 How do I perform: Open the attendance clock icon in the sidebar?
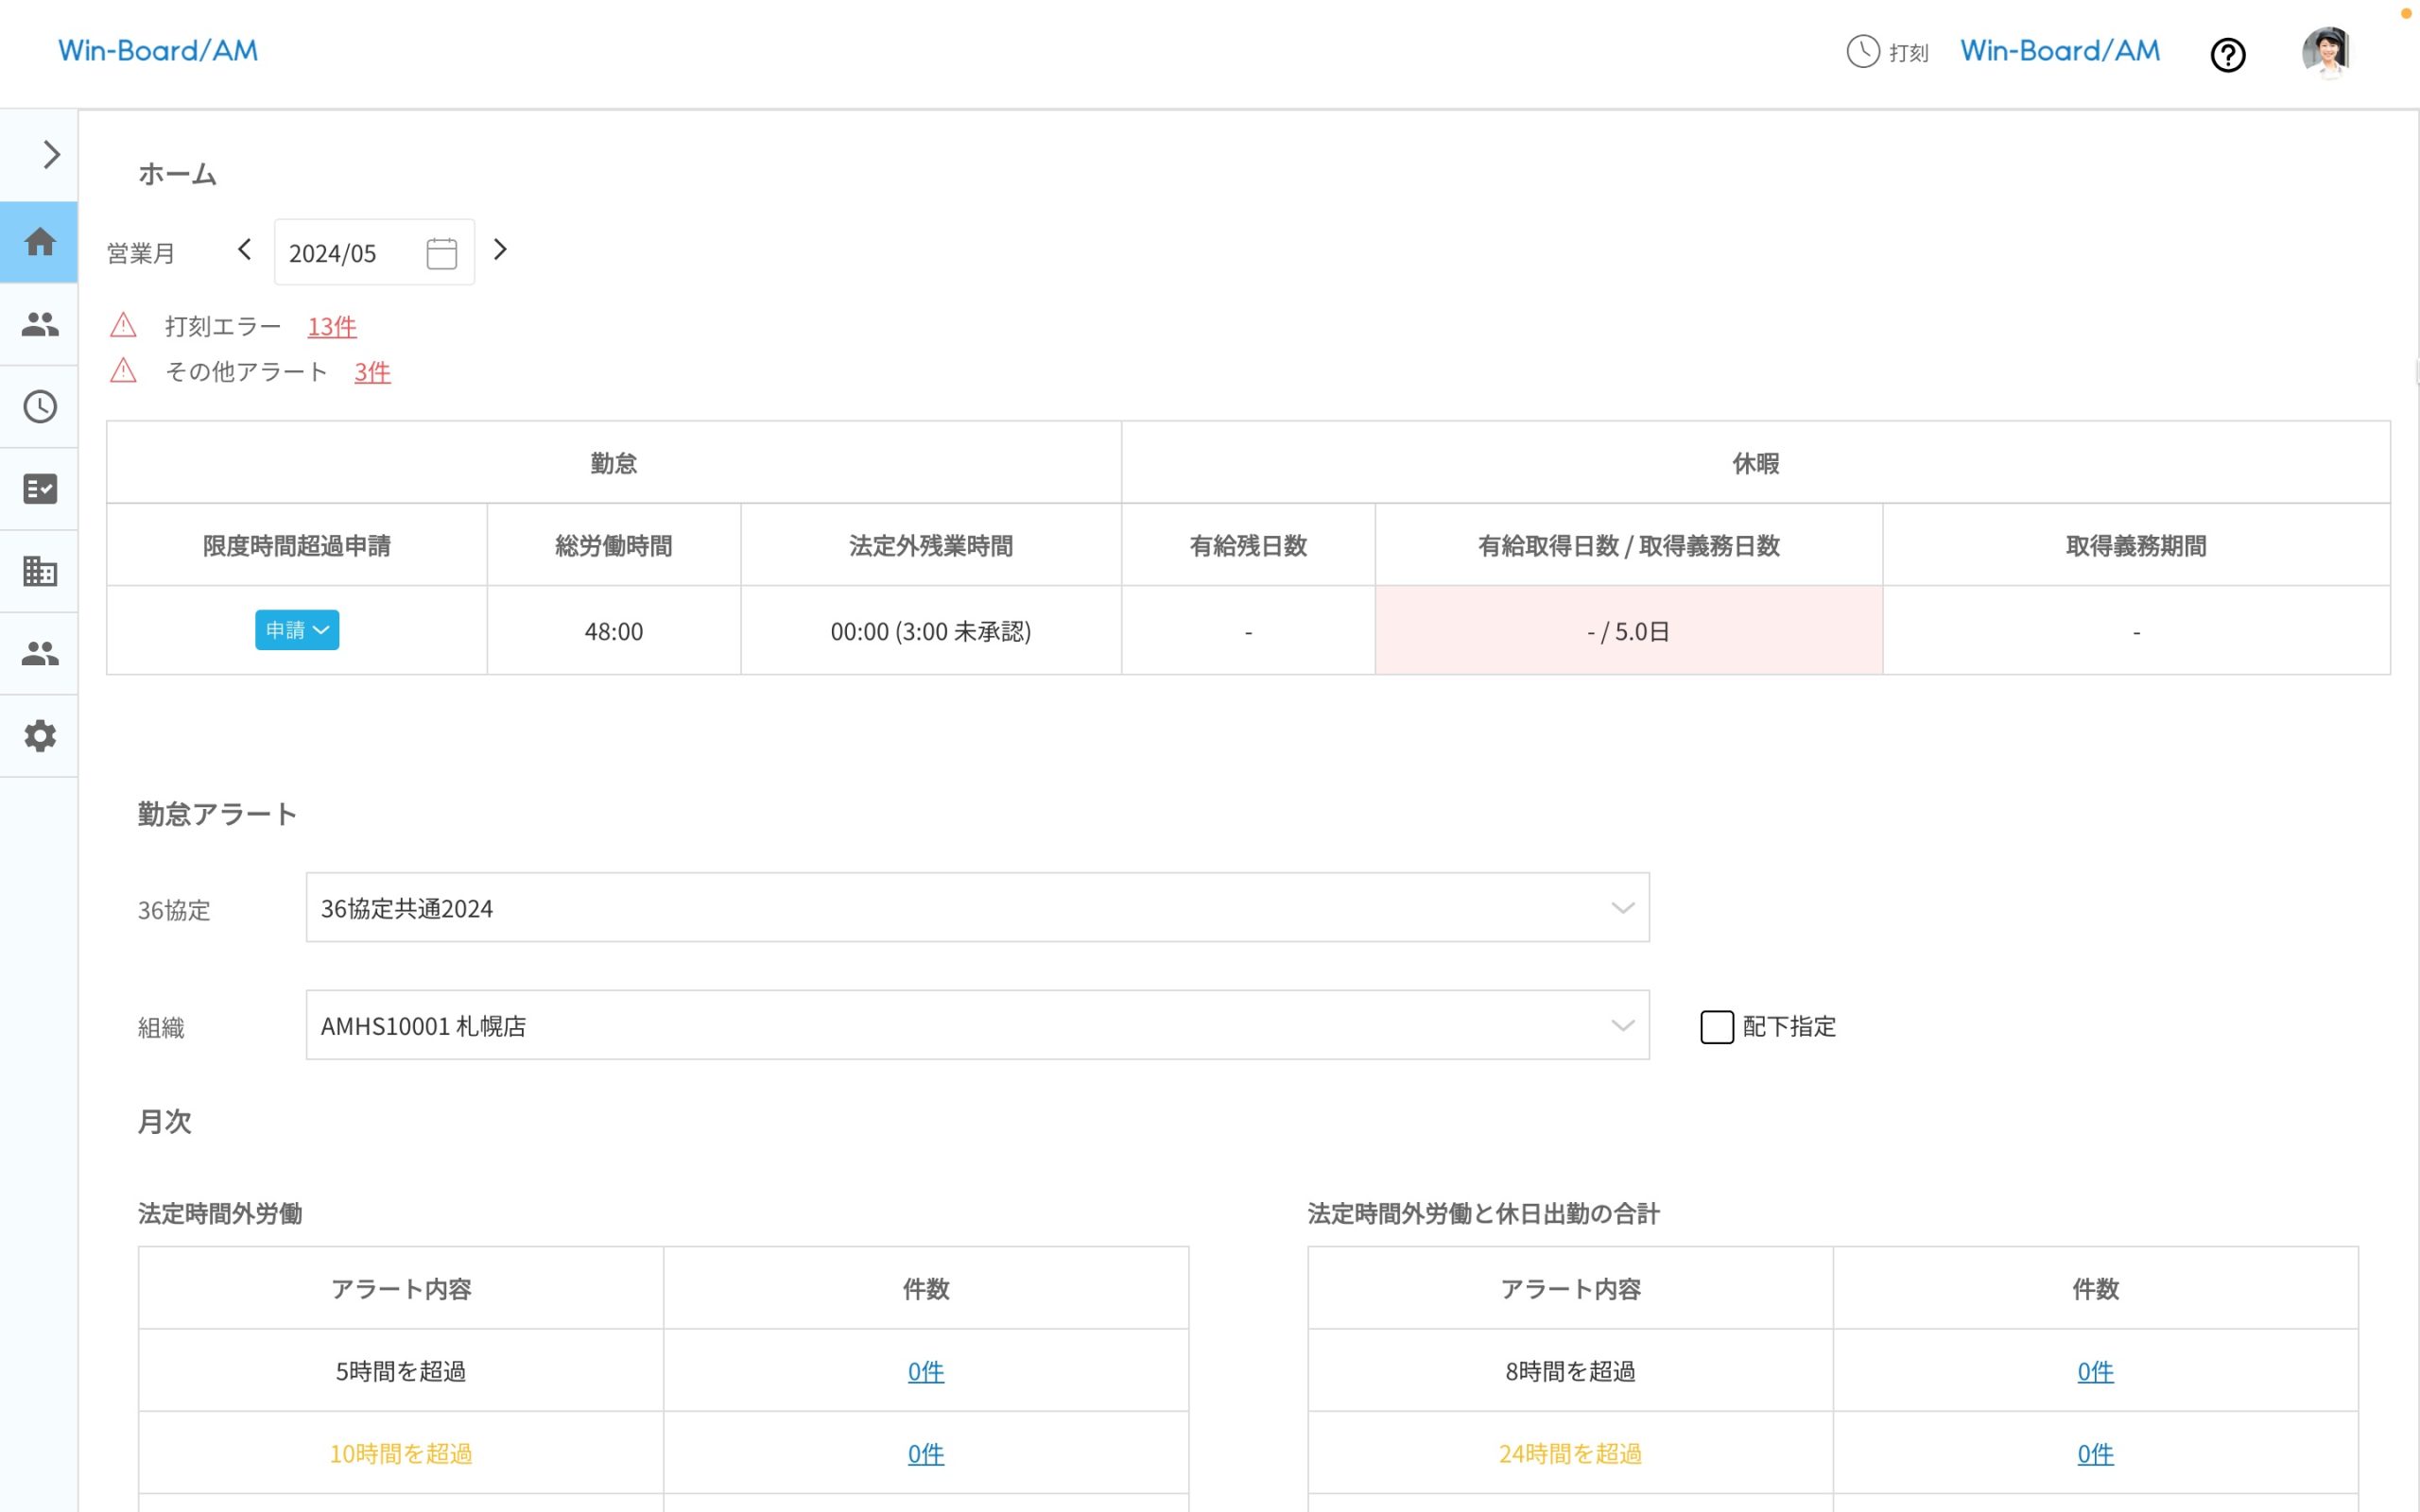(39, 406)
